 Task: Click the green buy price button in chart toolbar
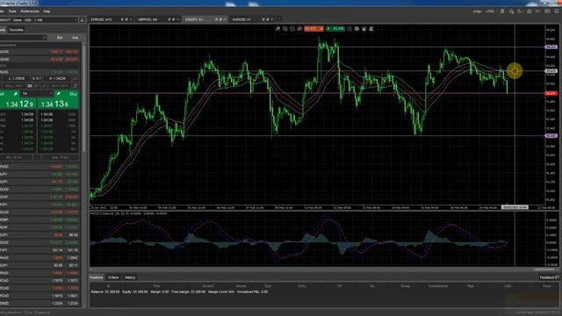tap(335, 29)
